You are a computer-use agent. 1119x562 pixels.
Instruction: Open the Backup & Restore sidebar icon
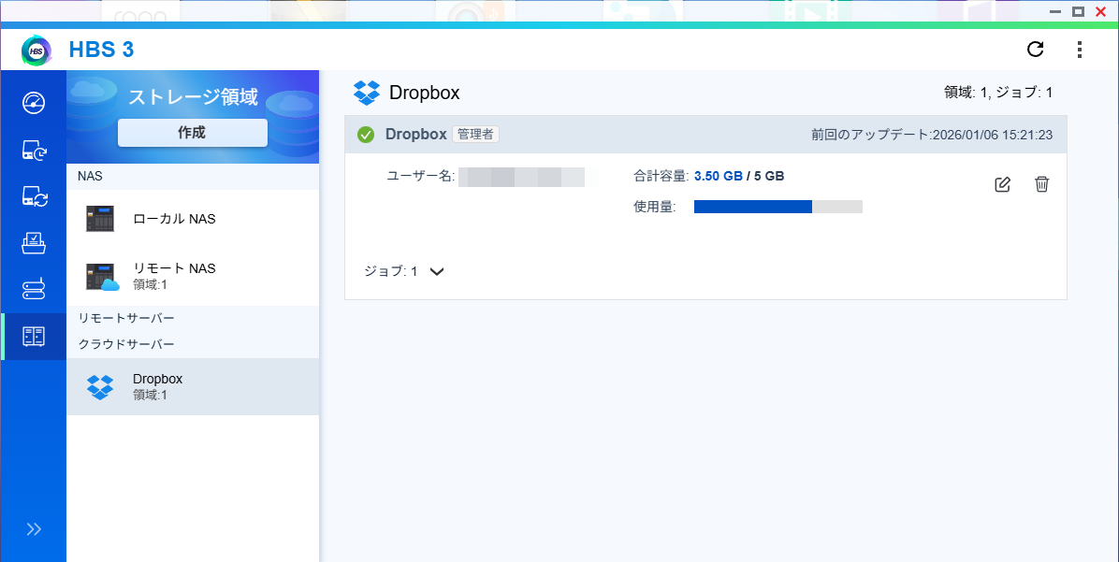coord(34,150)
